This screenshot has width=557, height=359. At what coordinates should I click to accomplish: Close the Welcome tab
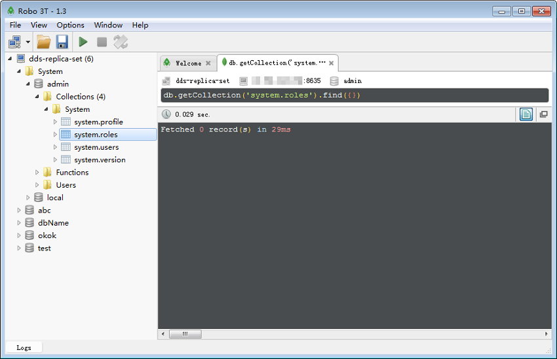[208, 63]
